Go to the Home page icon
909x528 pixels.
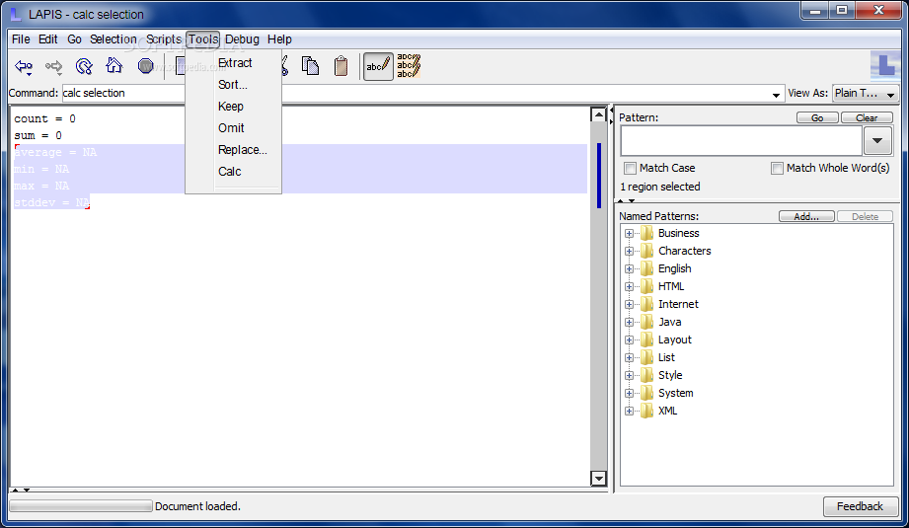click(114, 65)
